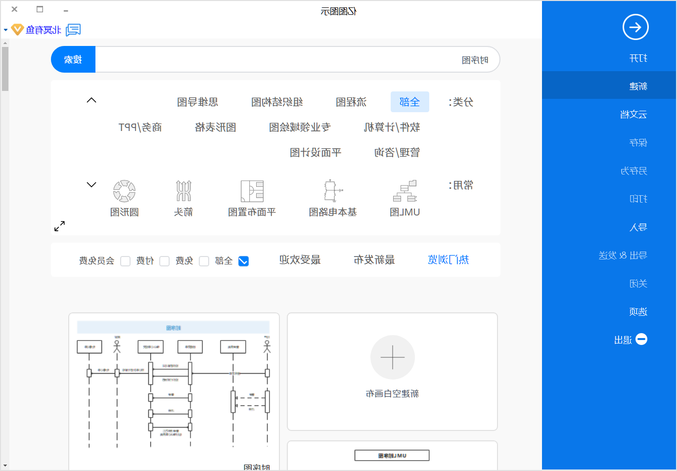Open the message chat icon

[x=73, y=30]
